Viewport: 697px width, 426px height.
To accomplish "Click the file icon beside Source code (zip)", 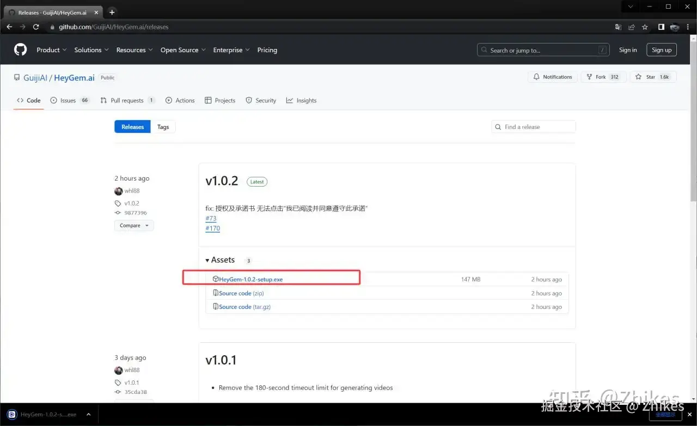I will coord(216,293).
